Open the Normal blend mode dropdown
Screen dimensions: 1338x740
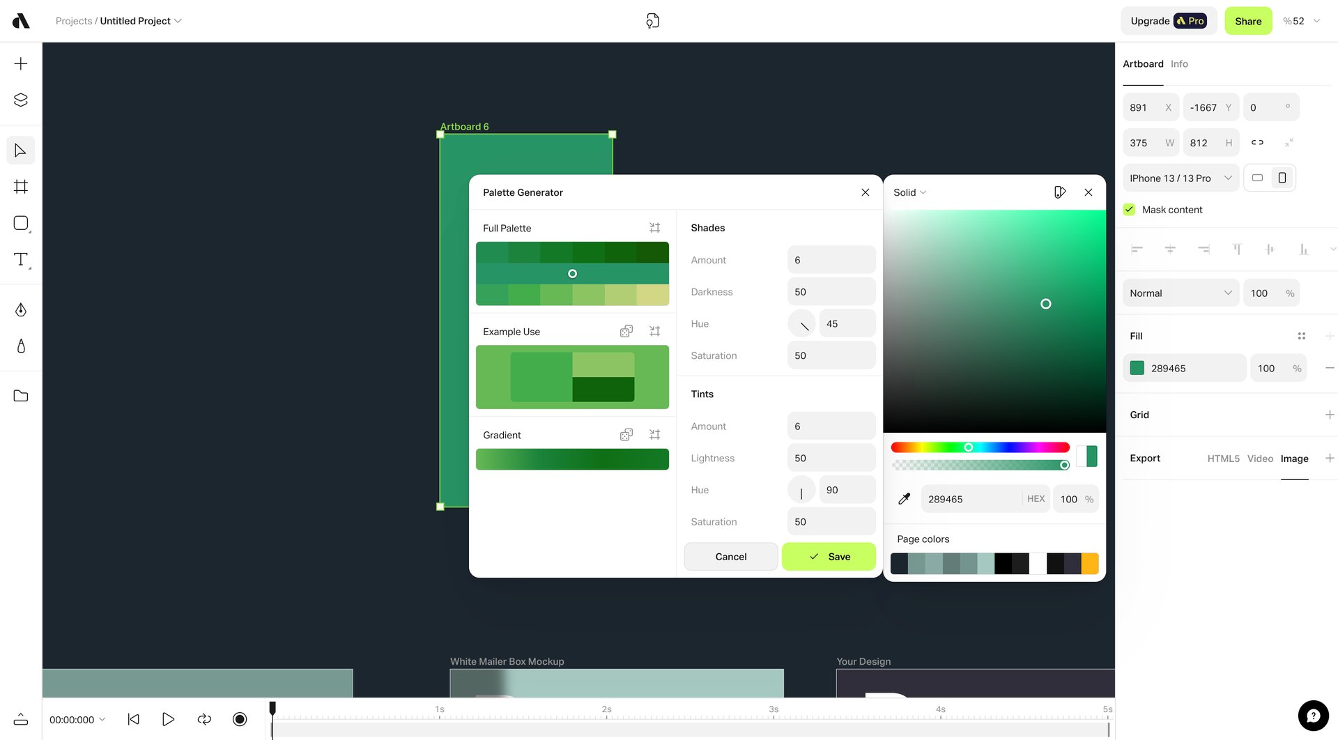pyautogui.click(x=1180, y=293)
